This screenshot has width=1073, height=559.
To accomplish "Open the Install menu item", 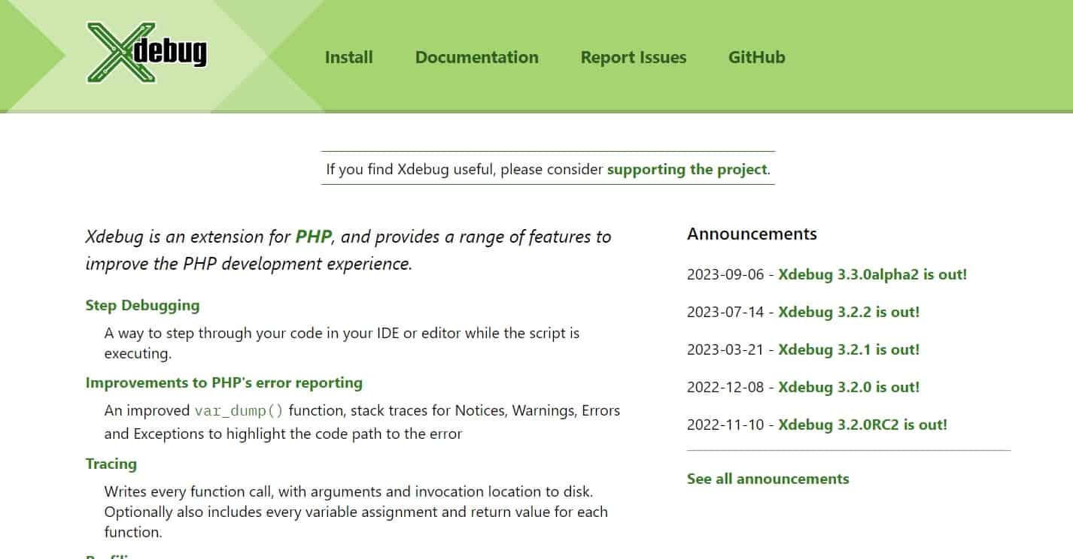I will tap(348, 58).
